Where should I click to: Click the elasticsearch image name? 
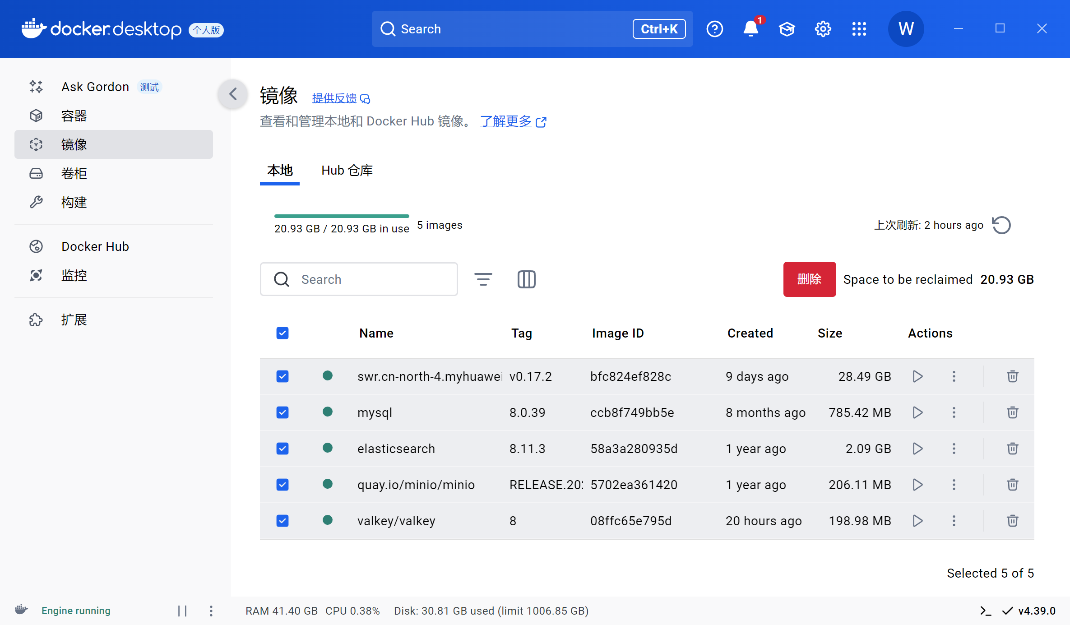click(x=396, y=449)
